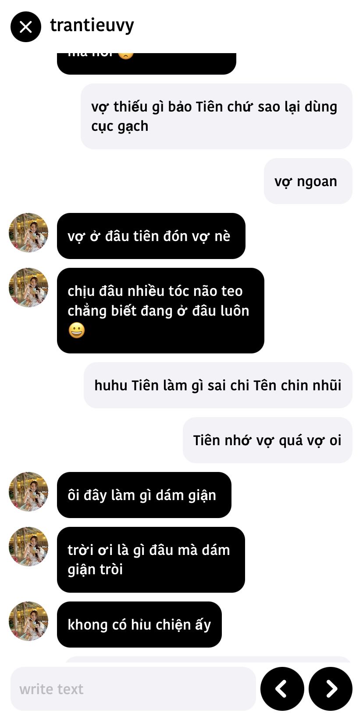Select the 'khong có hỉu chiện ấy' bubble
Screen dimensions: 363x713
pos(139,624)
